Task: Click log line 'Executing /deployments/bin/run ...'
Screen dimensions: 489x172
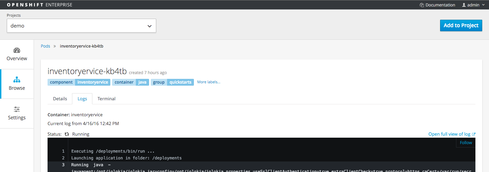Action: pyautogui.click(x=113, y=151)
